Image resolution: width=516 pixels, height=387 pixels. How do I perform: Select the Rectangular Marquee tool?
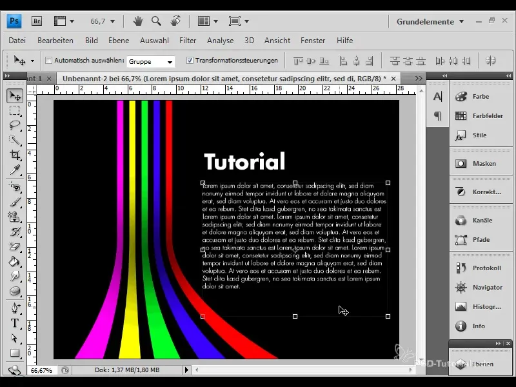pos(14,110)
